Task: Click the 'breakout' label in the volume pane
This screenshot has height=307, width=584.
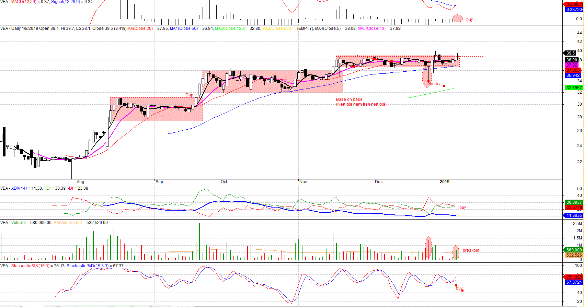Action: coord(471,250)
